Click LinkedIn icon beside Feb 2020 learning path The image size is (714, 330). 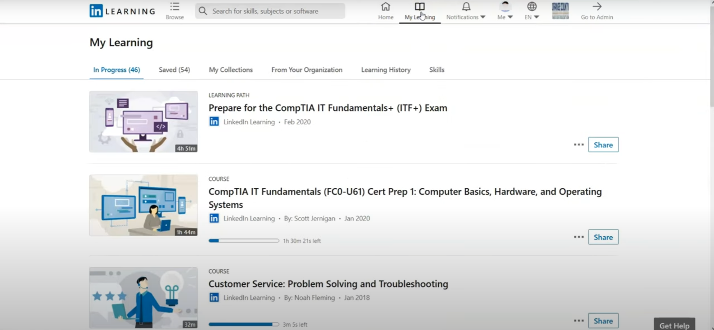(x=214, y=122)
